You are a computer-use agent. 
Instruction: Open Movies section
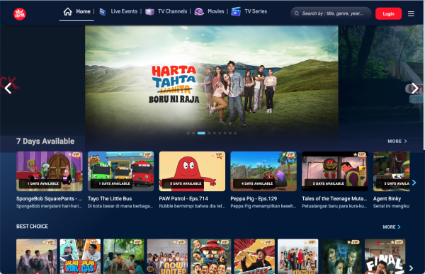point(216,11)
